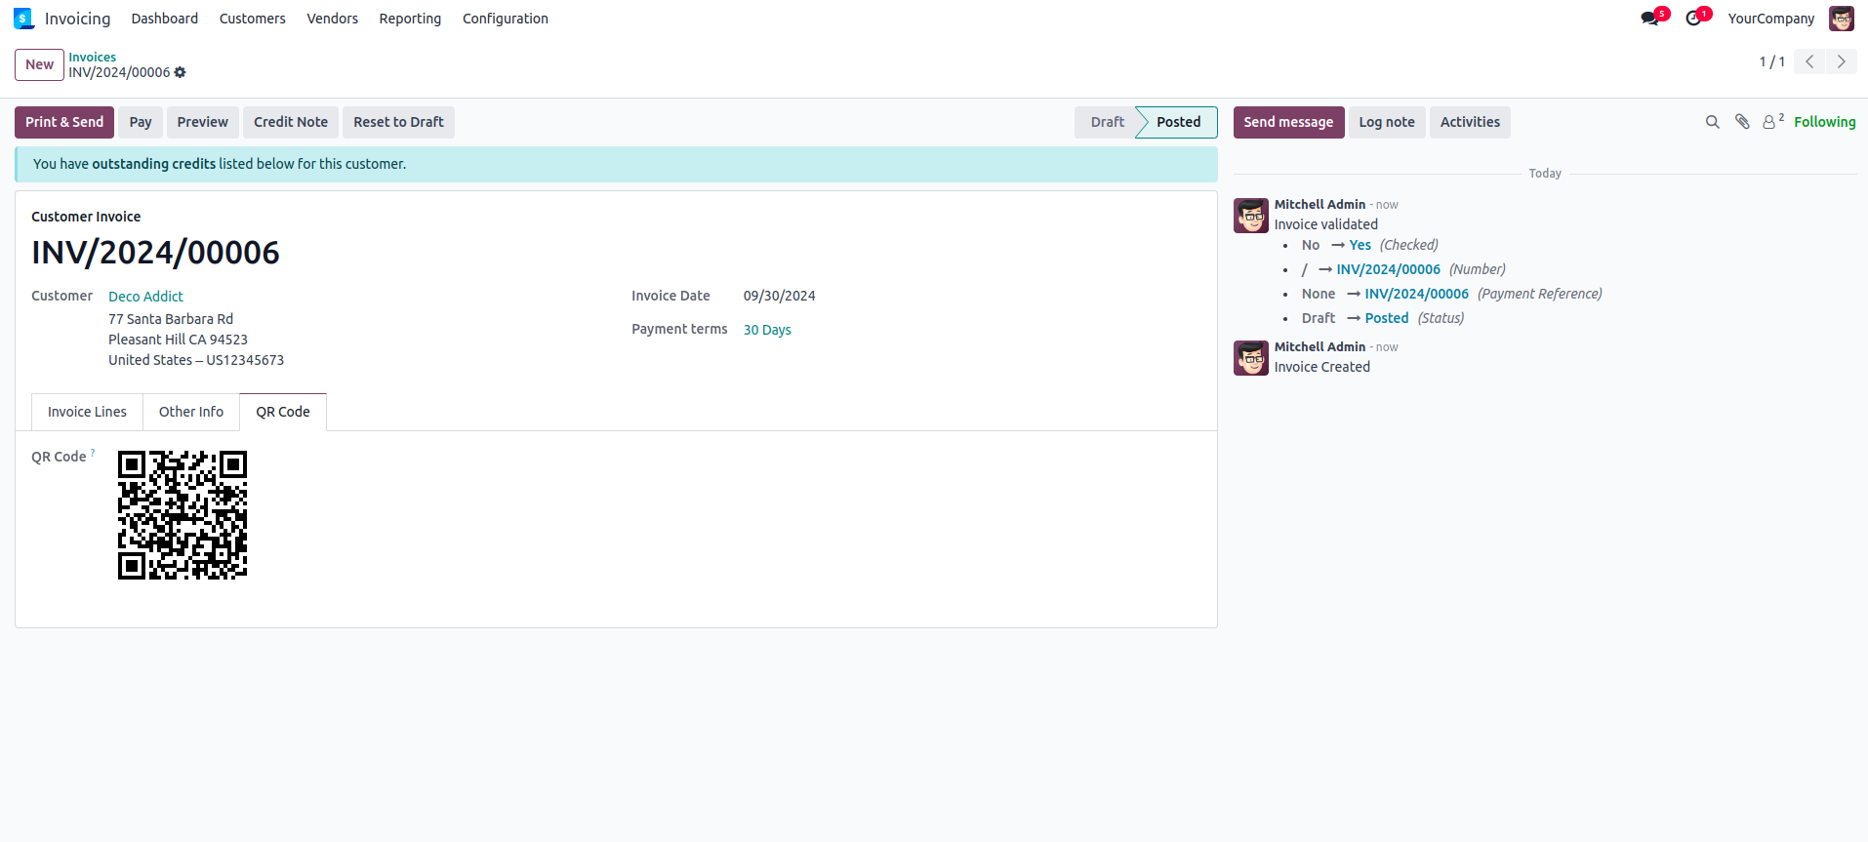Viewport: 1868px width, 842px height.
Task: Click the address line 77 Santa Barbara Rd
Action: (171, 319)
